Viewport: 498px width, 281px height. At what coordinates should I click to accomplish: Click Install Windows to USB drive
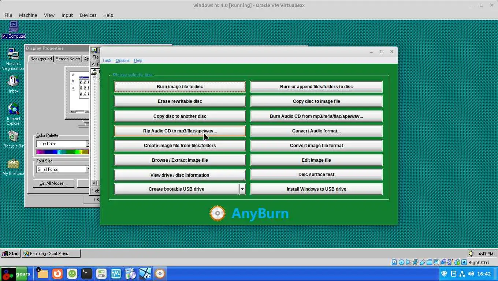click(316, 189)
